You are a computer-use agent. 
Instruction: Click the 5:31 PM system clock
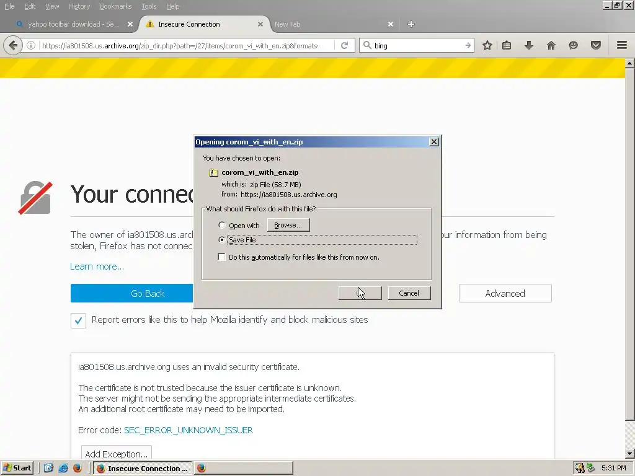click(613, 469)
